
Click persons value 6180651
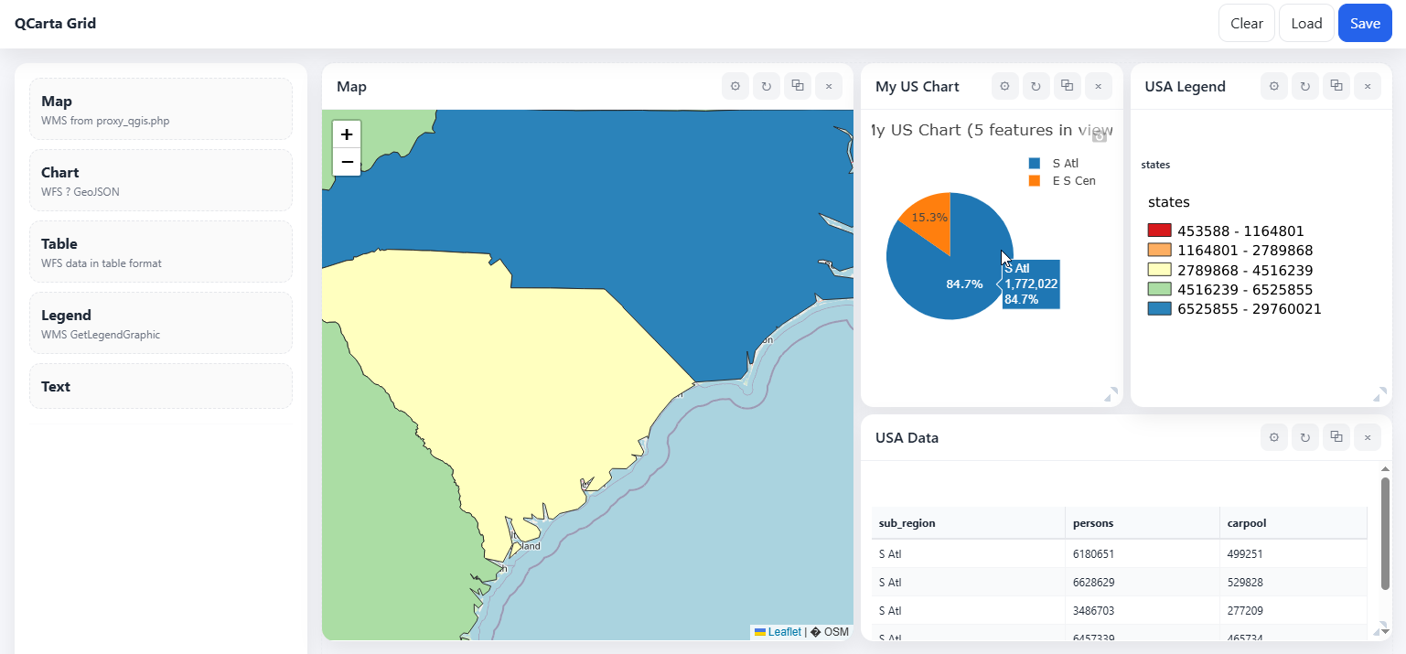pyautogui.click(x=1093, y=553)
